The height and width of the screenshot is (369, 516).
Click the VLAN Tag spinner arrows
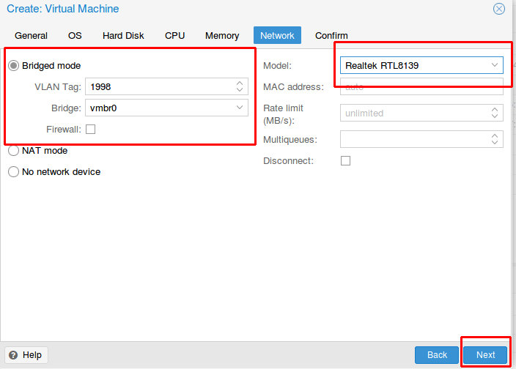click(x=240, y=86)
